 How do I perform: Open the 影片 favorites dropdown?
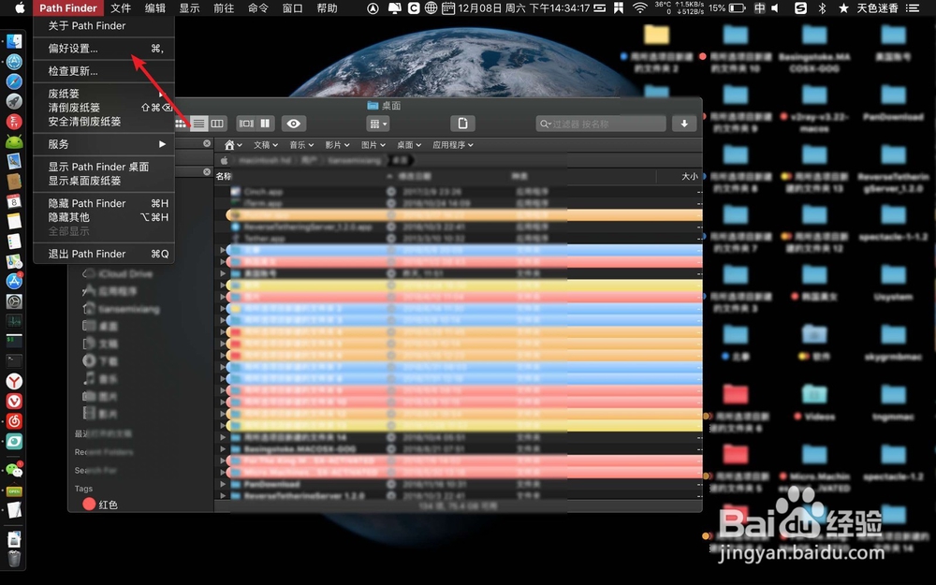click(x=337, y=145)
